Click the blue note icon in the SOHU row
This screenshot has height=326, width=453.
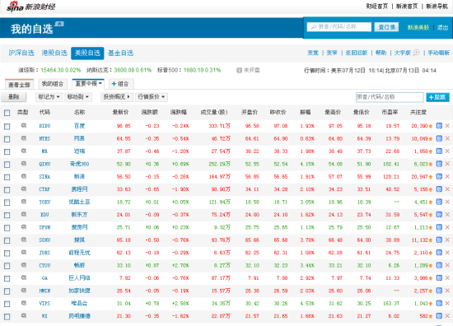pyautogui.click(x=439, y=240)
